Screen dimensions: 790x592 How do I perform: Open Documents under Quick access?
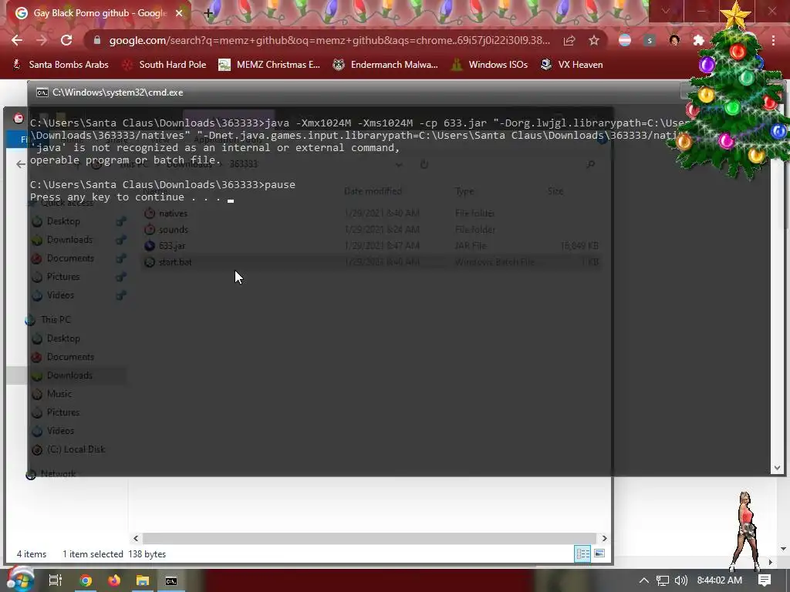click(x=70, y=258)
